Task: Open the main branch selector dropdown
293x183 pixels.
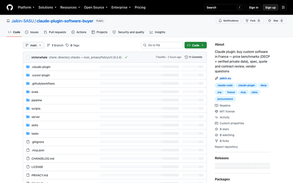Action: [33, 45]
